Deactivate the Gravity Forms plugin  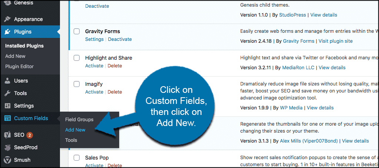(x=120, y=39)
